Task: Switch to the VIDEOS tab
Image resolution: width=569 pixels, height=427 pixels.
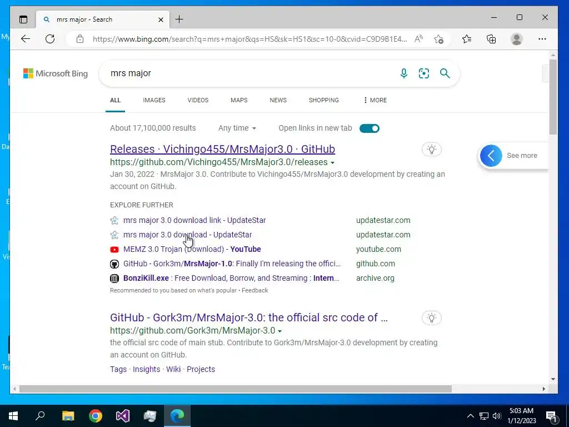Action: coord(198,100)
